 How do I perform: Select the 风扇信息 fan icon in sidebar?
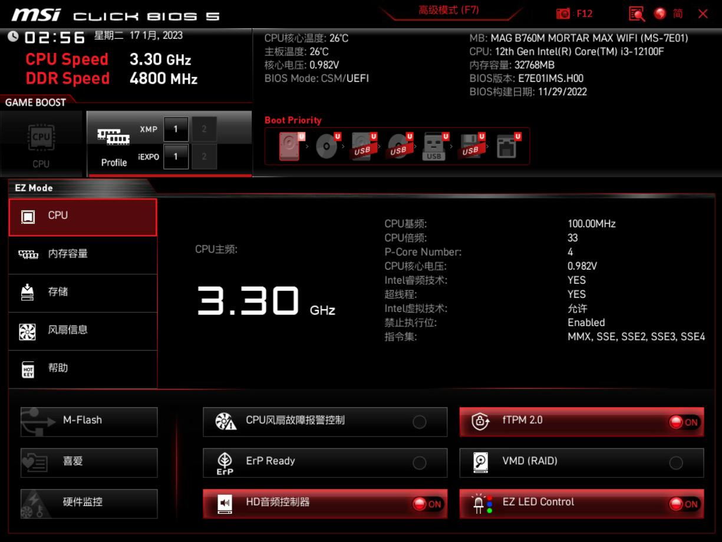point(28,331)
